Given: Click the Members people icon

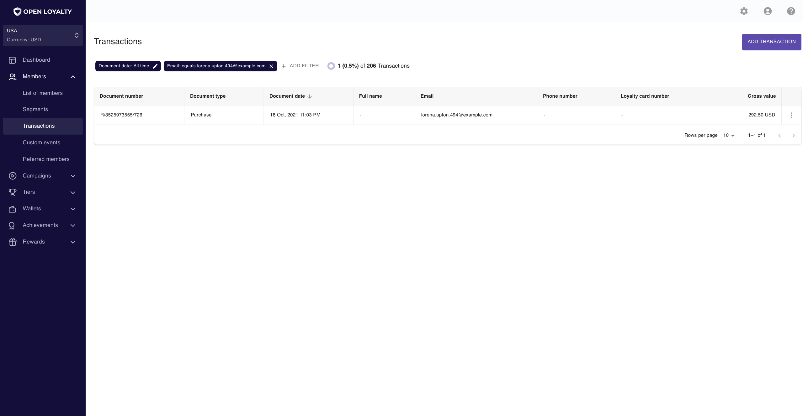Looking at the screenshot, I should (x=12, y=77).
